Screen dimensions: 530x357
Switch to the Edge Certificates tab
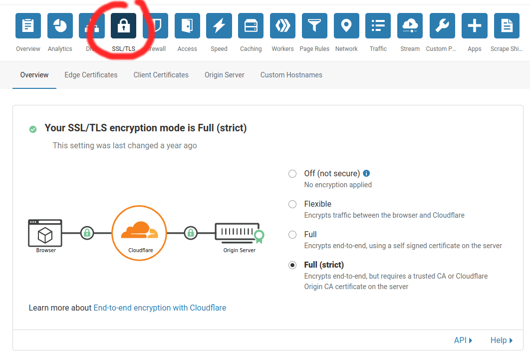coord(91,75)
